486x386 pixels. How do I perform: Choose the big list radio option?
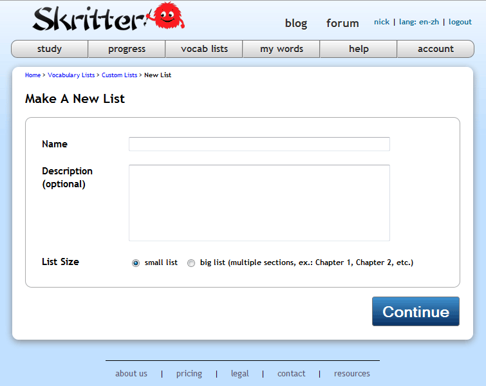191,263
